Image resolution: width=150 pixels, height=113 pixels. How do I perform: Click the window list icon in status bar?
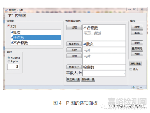point(138,87)
